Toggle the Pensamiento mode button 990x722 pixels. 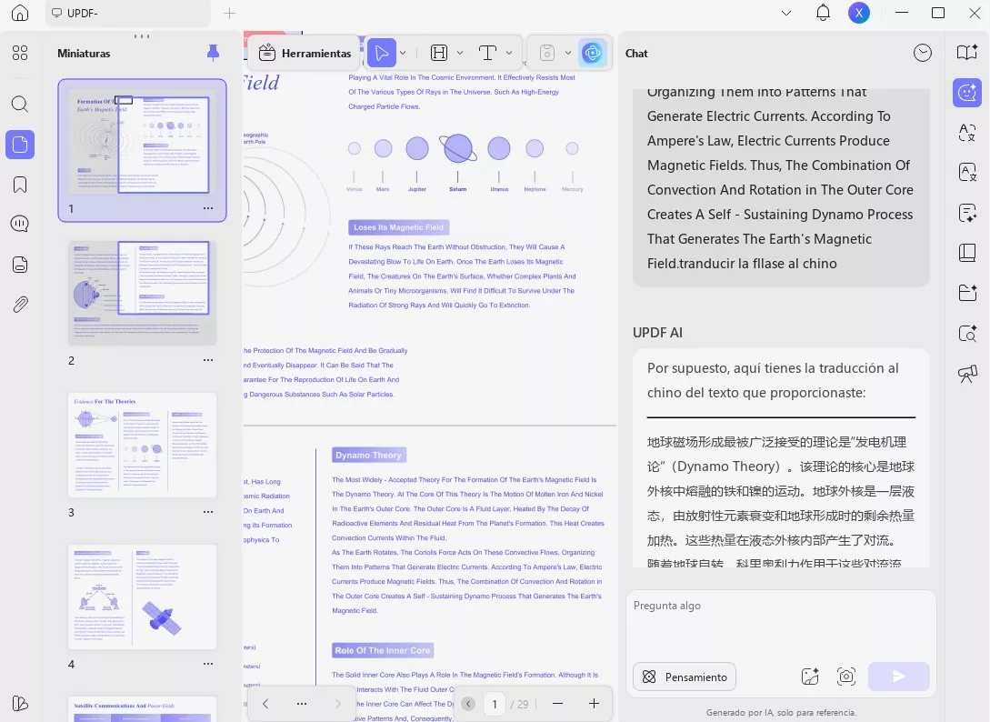(685, 677)
